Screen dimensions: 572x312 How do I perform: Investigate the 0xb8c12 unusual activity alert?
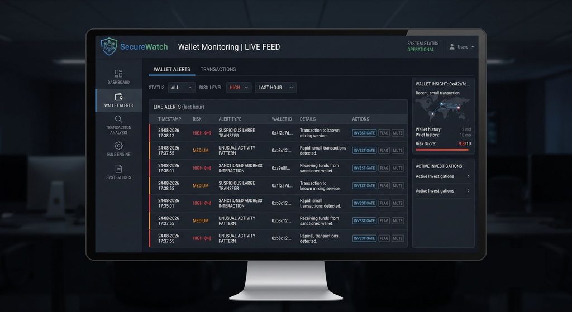click(364, 238)
